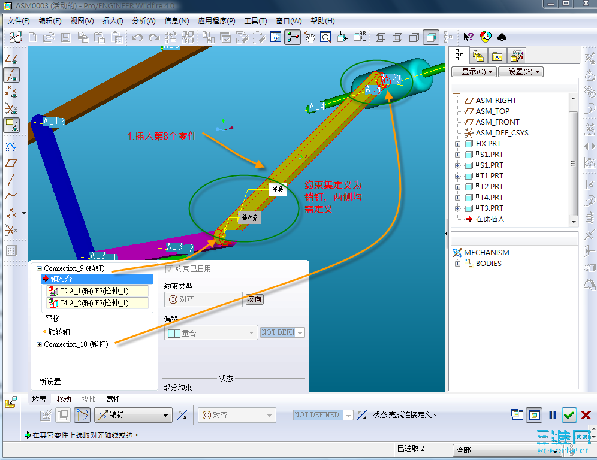This screenshot has width=597, height=460.
Task: Select T5:A_1(轴) reference entry
Action: tap(98, 291)
